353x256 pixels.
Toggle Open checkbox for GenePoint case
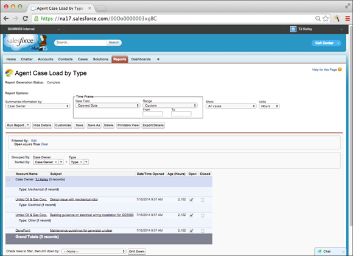click(191, 231)
